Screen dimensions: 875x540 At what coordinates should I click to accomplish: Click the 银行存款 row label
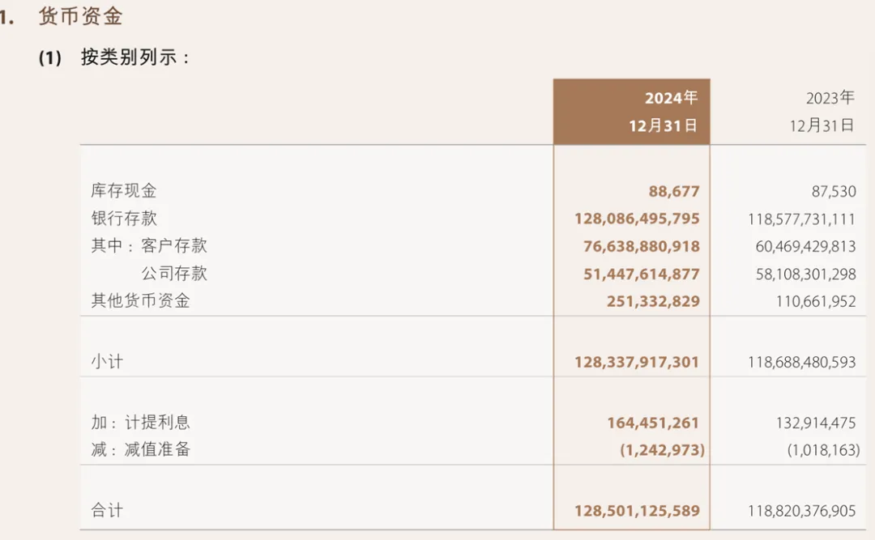pos(124,219)
